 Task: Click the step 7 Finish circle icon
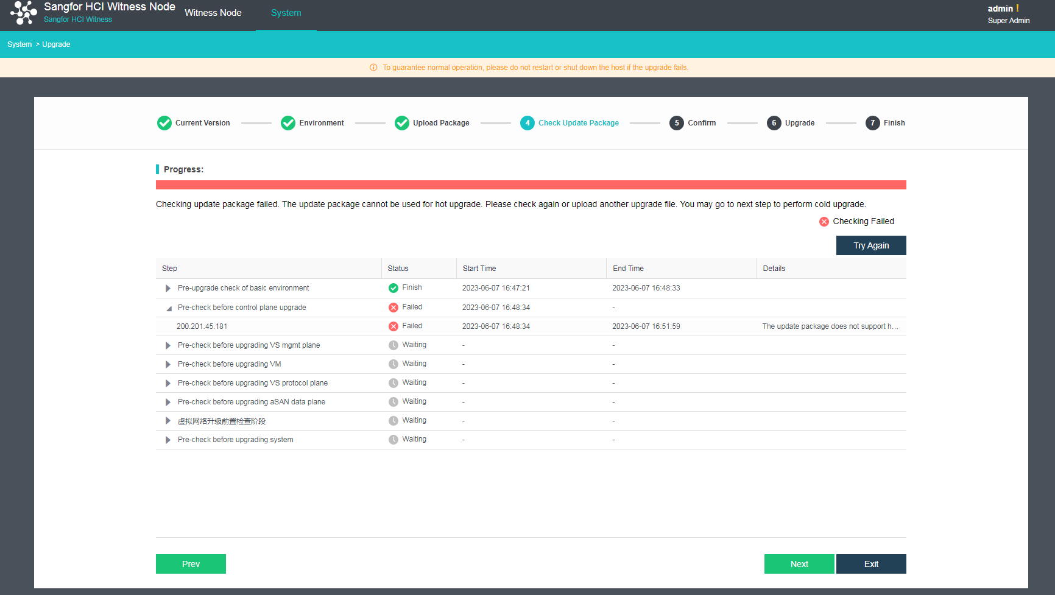tap(872, 123)
